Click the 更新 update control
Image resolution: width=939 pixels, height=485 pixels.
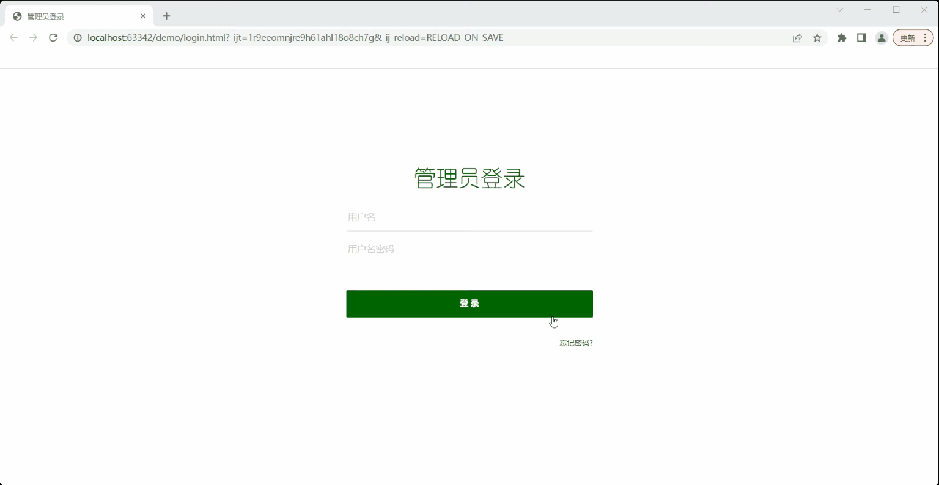click(x=908, y=37)
